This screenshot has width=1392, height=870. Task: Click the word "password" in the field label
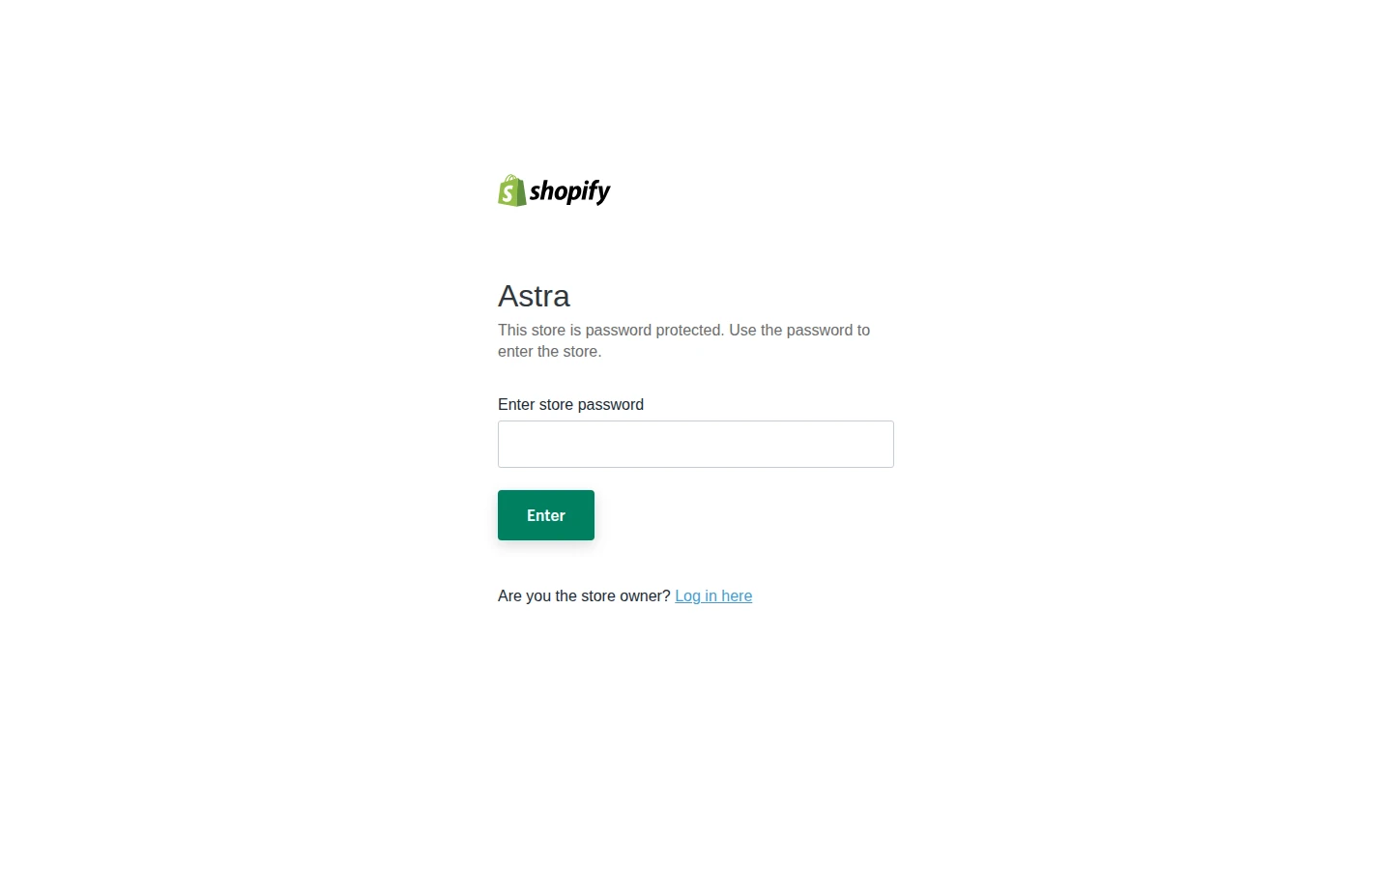(x=611, y=404)
